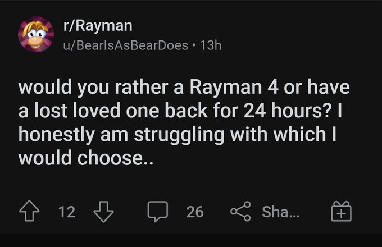Click 'would choose..' line of post

pos(86,158)
